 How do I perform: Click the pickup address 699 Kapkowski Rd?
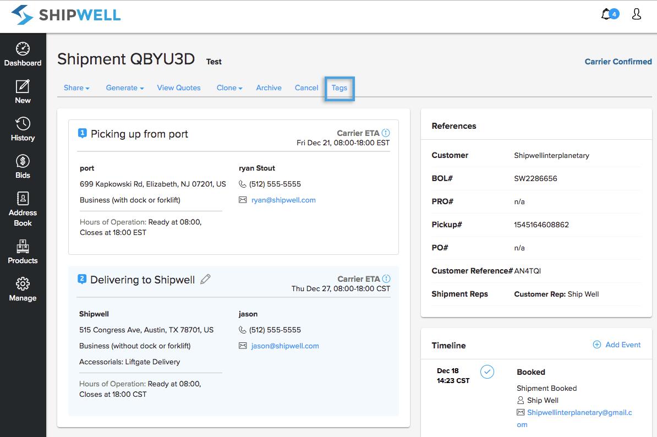click(153, 184)
